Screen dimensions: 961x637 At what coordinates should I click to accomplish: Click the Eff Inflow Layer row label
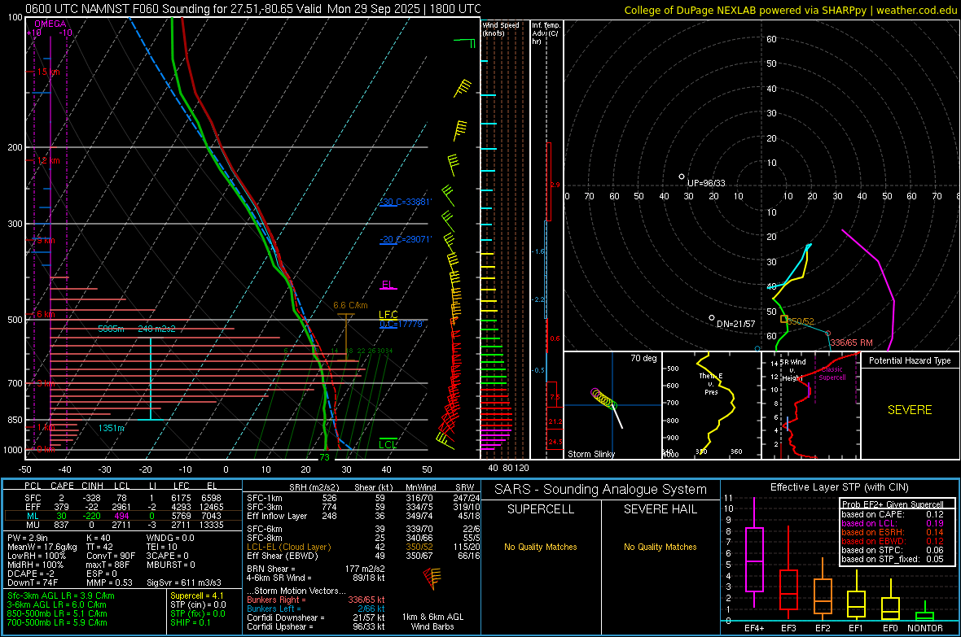tap(278, 516)
